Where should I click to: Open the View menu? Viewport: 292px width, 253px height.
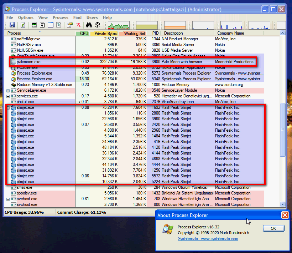(x=43, y=17)
